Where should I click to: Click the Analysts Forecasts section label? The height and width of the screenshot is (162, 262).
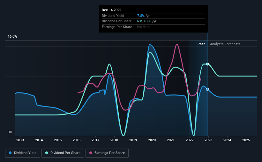coord(225,44)
